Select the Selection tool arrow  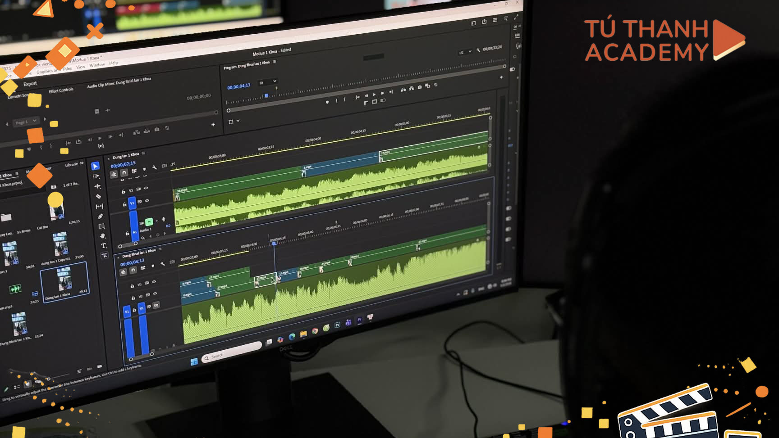click(x=95, y=166)
